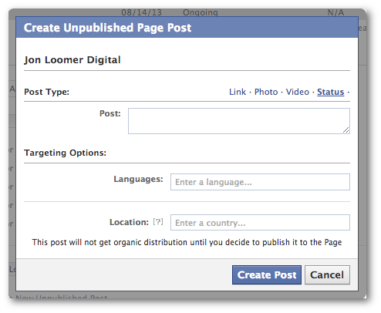381x313 pixels.
Task: Click into the Post text area
Action: (239, 121)
